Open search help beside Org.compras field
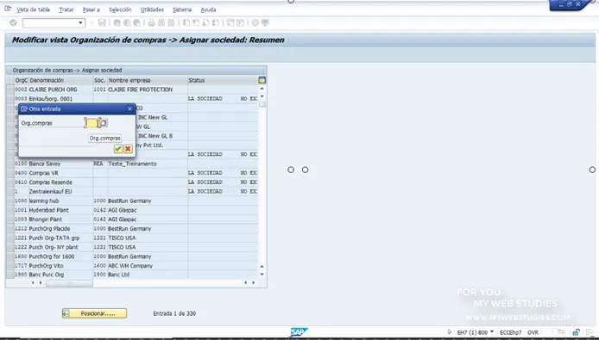This screenshot has width=599, height=340. tap(104, 123)
